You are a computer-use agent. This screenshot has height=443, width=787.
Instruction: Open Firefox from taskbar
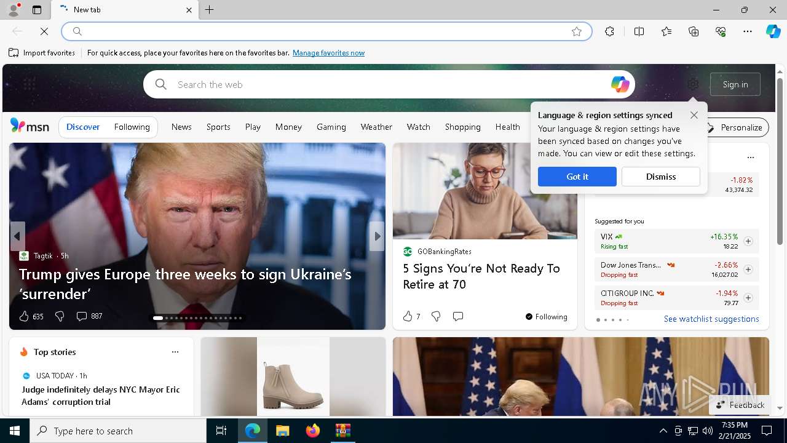(312, 431)
